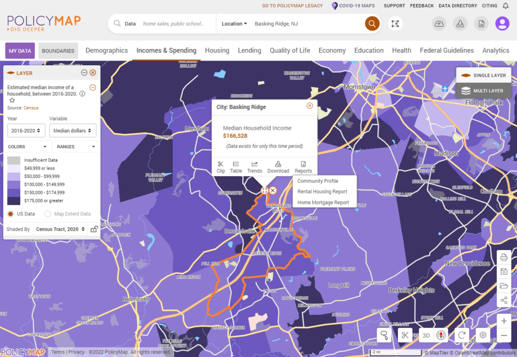Open the Quality of Life menu
The height and width of the screenshot is (357, 517).
pyautogui.click(x=290, y=50)
